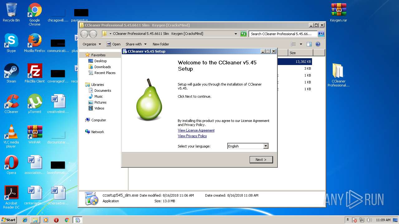Click Internet Explorer in the taskbar

tap(25, 220)
